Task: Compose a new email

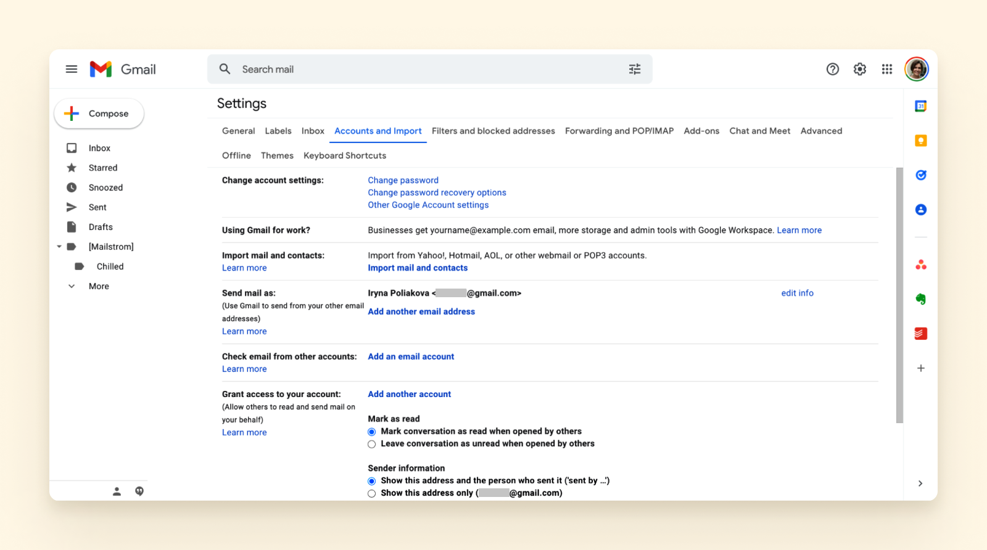Action: coord(99,113)
